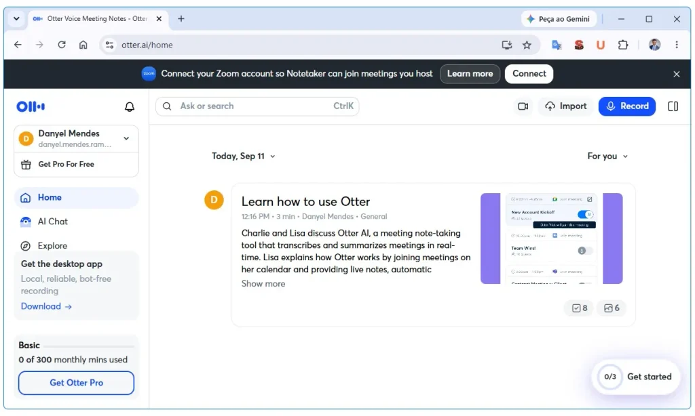
Task: Open Google Translate extension
Action: (557, 45)
